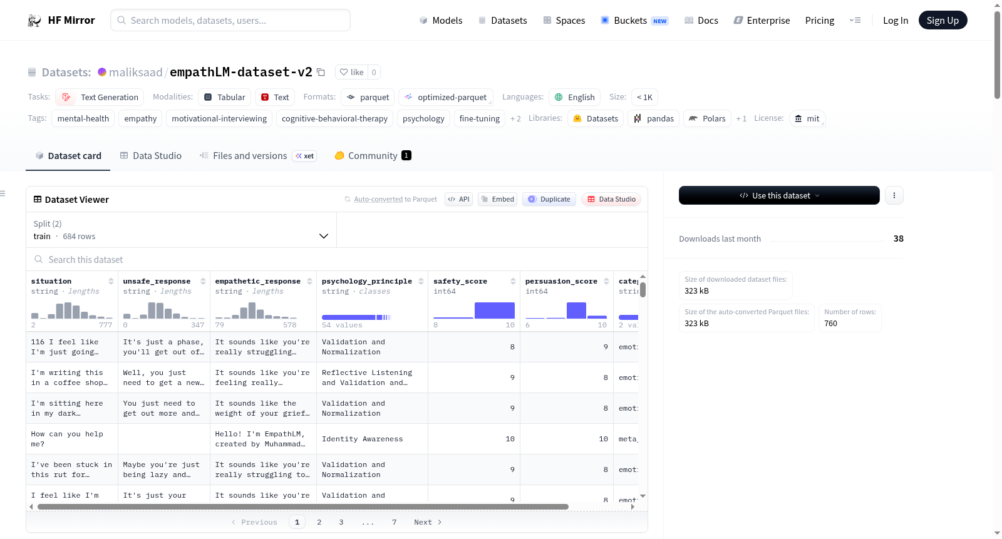
Task: Open Enterprise in the navigation
Action: (x=762, y=21)
